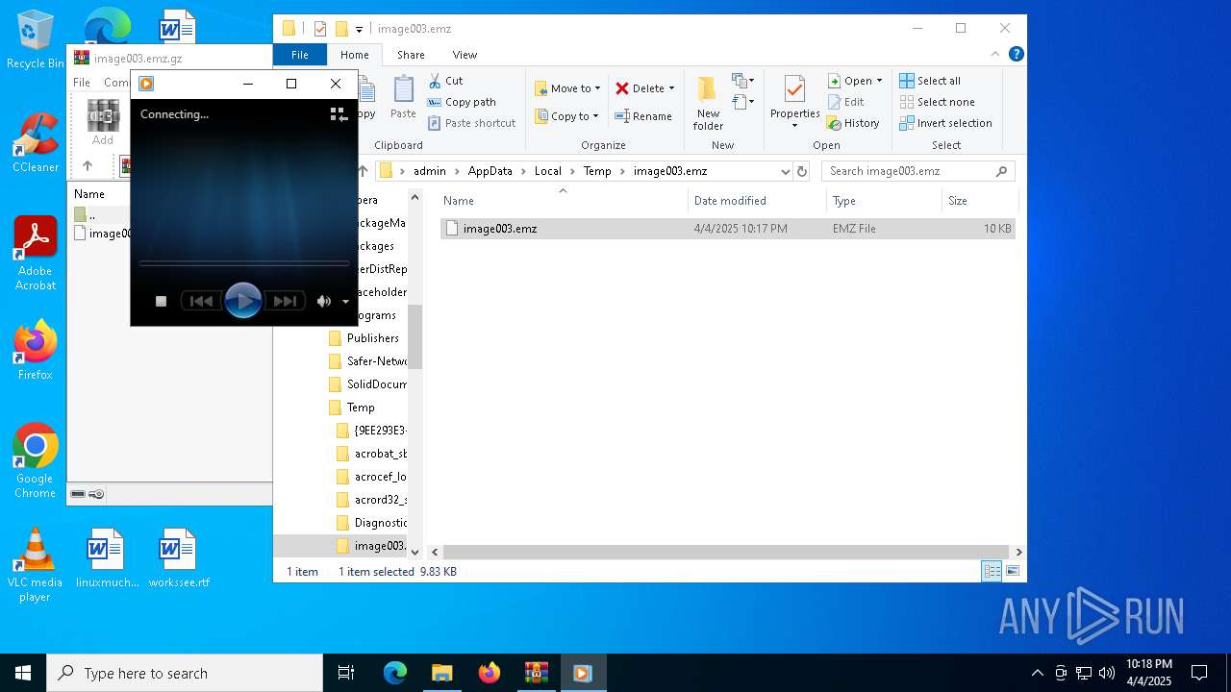Click Copy path in Clipboard group
This screenshot has width=1231, height=692.
pyautogui.click(x=462, y=102)
